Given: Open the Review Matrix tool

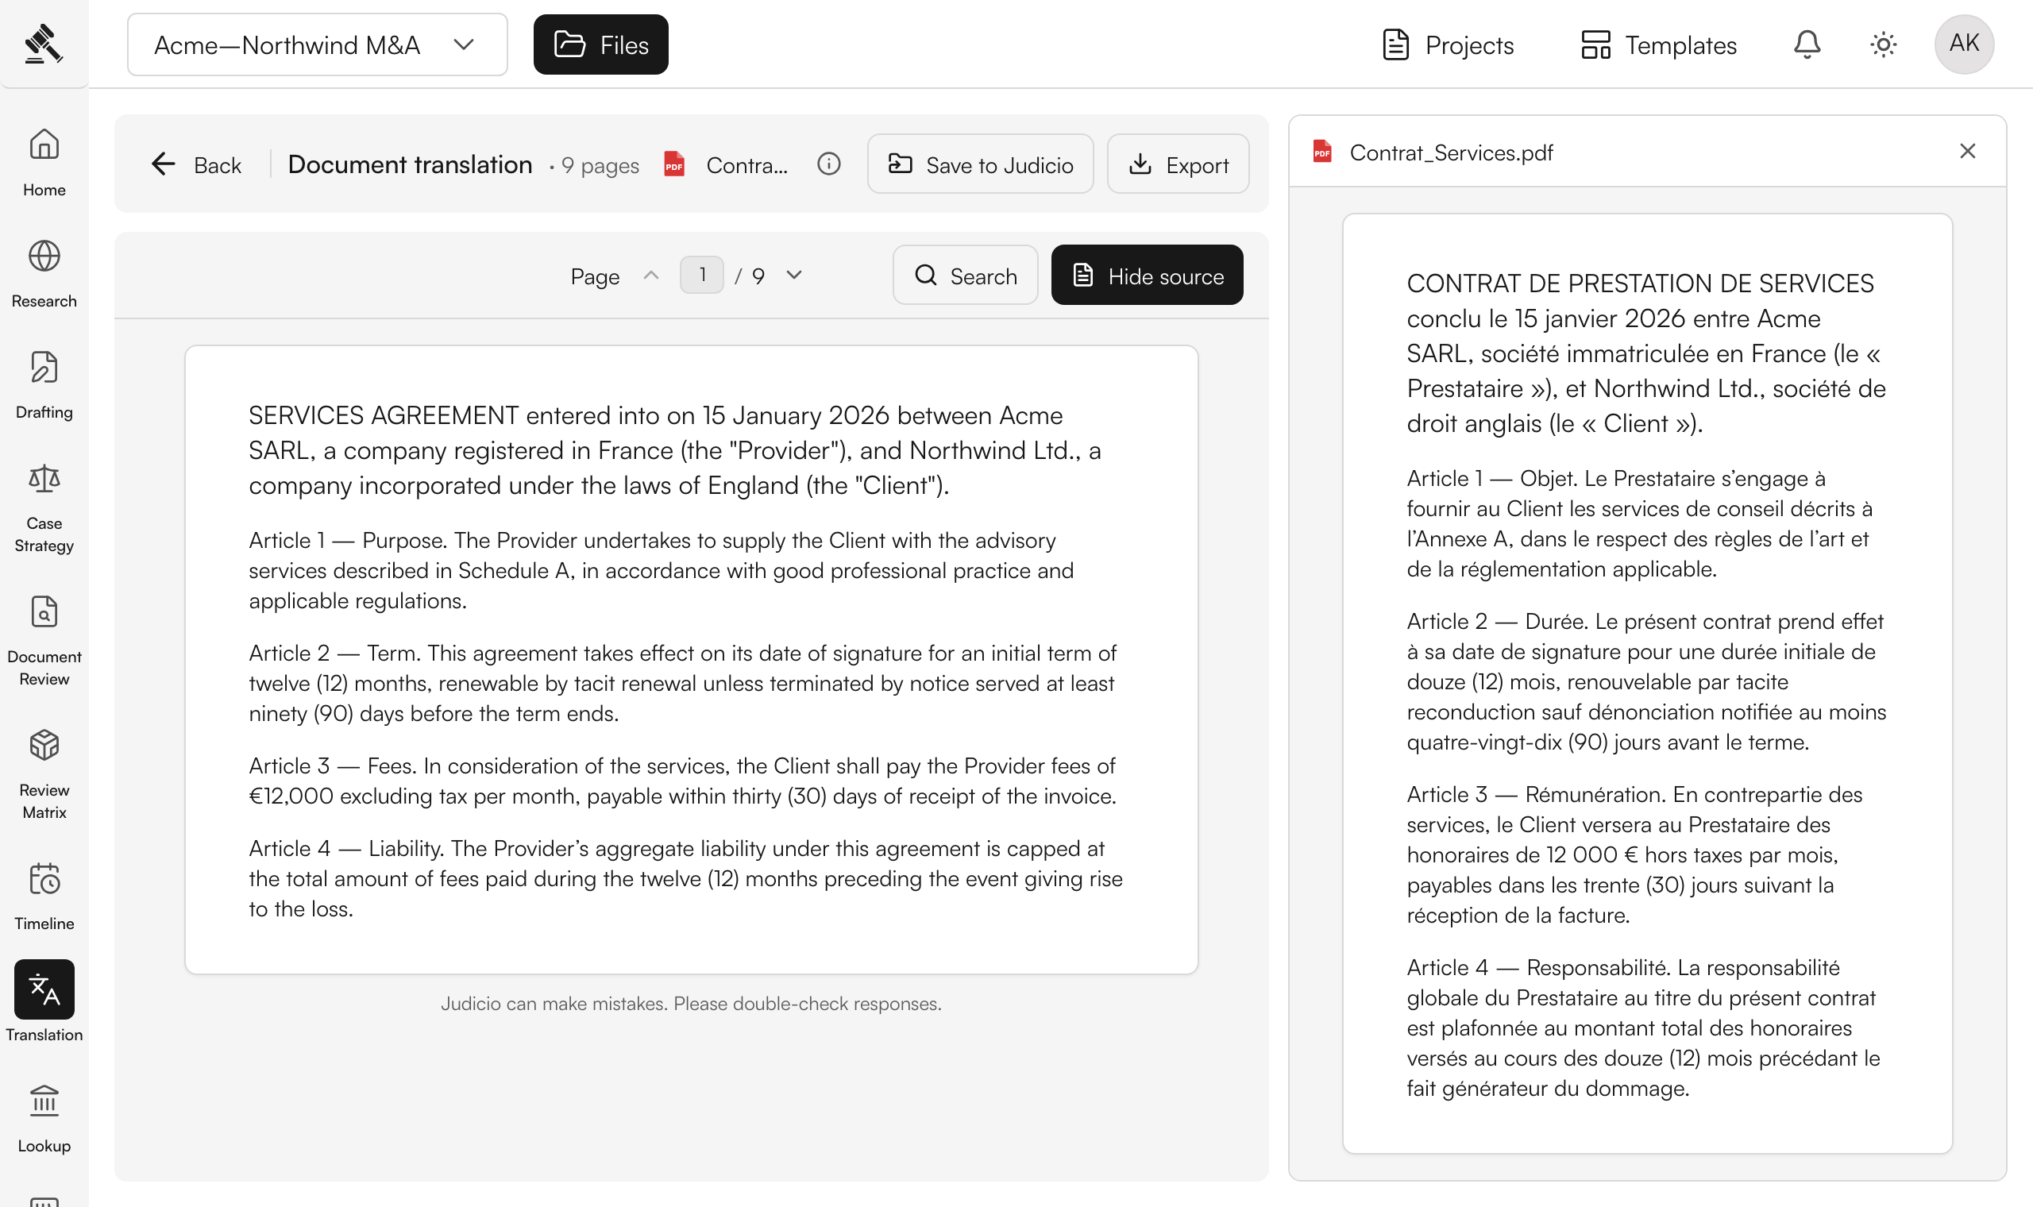Looking at the screenshot, I should pos(44,775).
